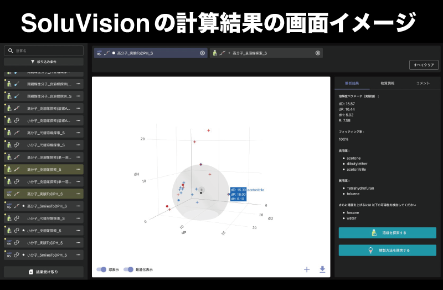
Task: Click the dD: 15.57 parameter value
Action: pos(347,104)
